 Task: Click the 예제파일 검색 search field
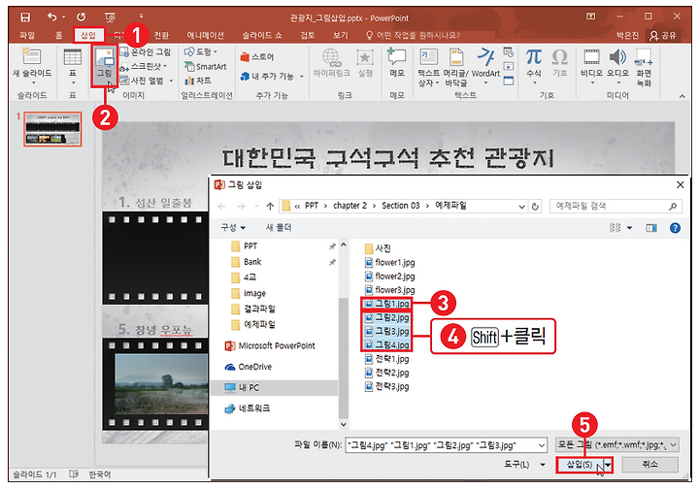point(616,207)
